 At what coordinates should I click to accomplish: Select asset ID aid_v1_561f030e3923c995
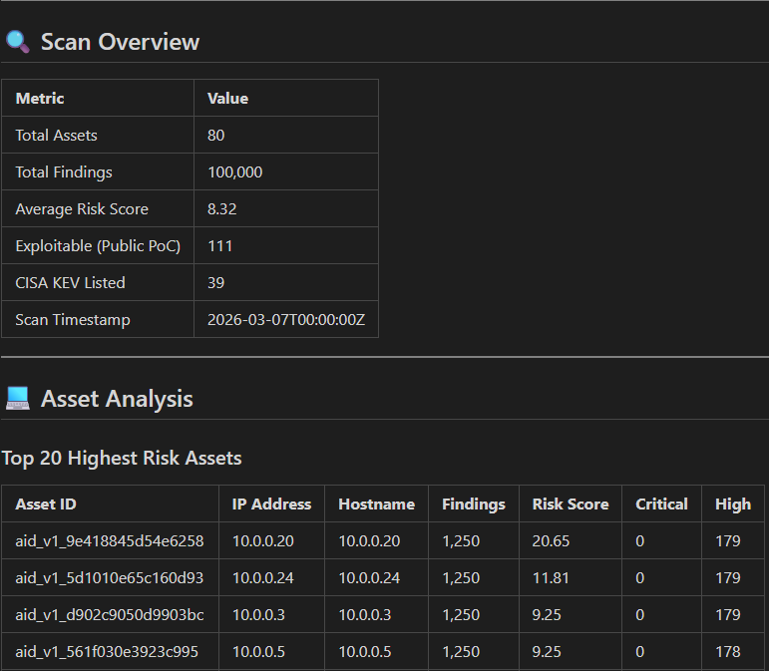[107, 651]
